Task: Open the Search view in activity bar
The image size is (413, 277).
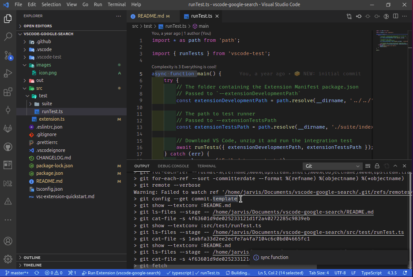Action: pyautogui.click(x=8, y=37)
